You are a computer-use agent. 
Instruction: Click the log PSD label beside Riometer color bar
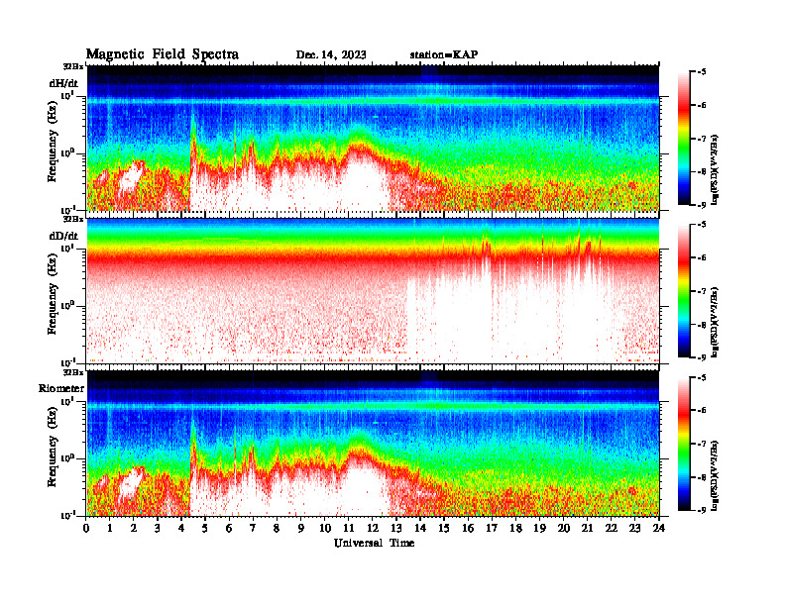[715, 475]
